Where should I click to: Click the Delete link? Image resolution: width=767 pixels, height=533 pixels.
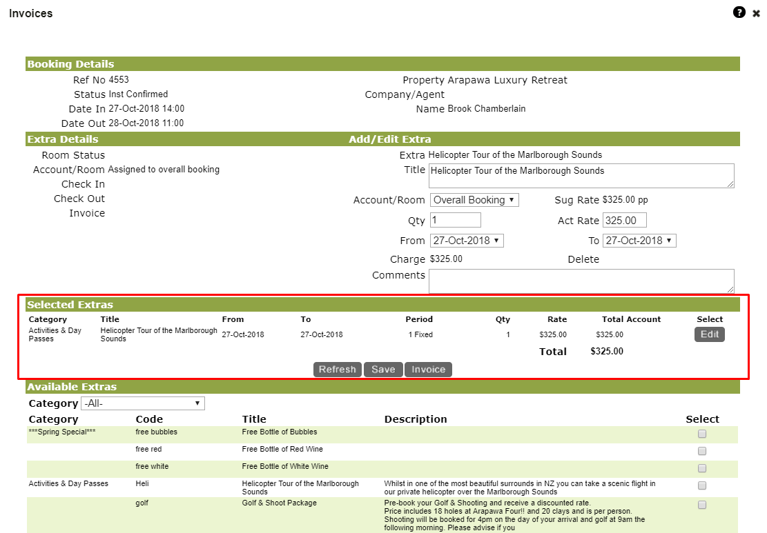[x=583, y=259]
